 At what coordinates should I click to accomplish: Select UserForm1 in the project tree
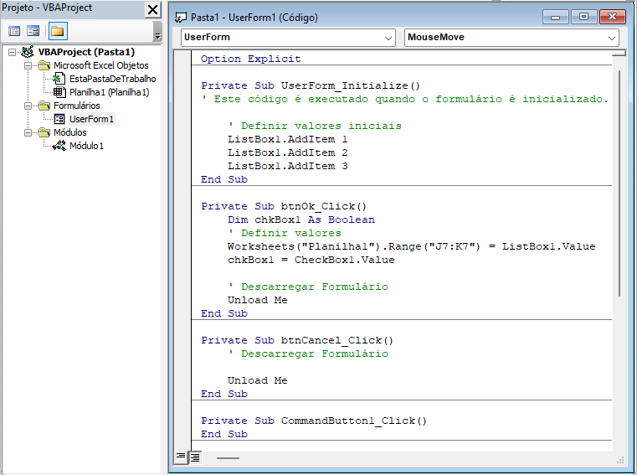(91, 119)
